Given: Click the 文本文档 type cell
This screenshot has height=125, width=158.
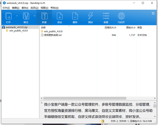Looking at the screenshot, I should click(x=142, y=35).
